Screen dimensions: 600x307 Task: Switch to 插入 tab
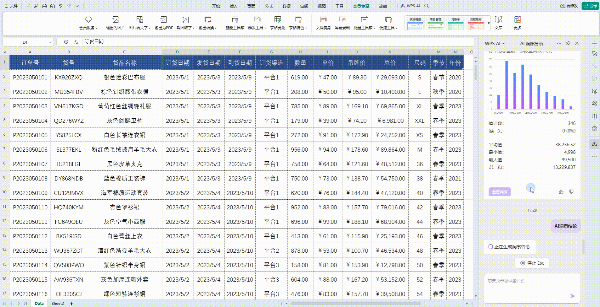click(234, 6)
